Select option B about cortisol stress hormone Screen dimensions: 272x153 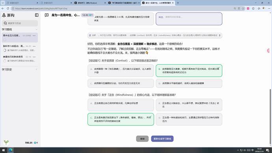[x=189, y=71]
